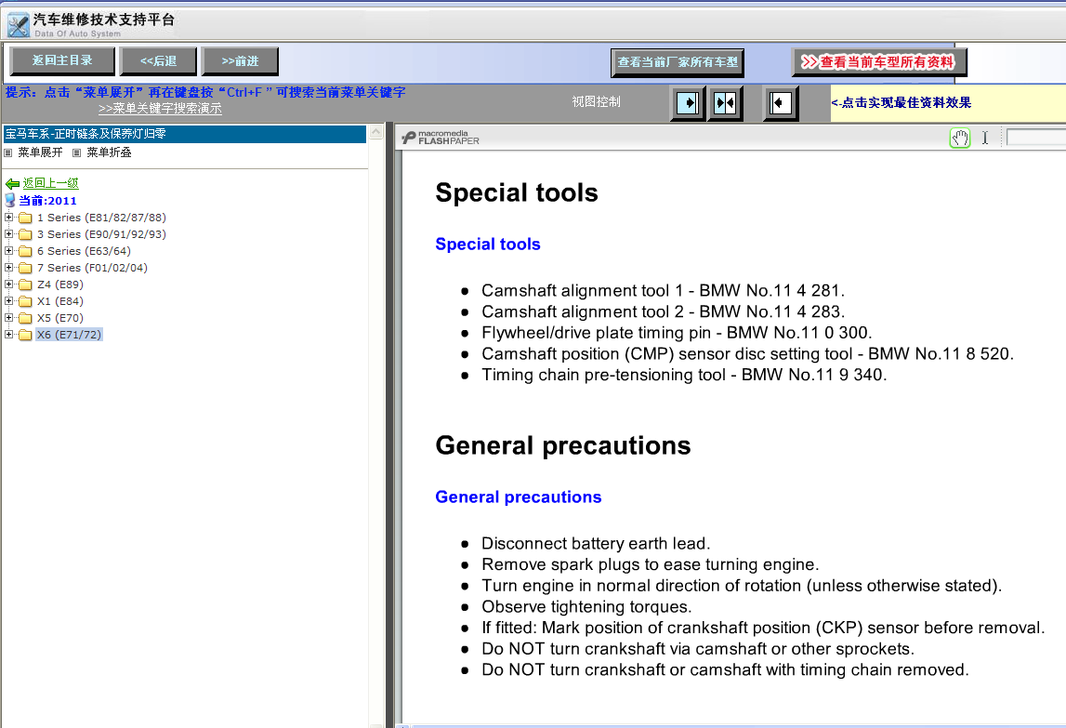Open the 菜单关键字搜索演示 link

(x=160, y=109)
